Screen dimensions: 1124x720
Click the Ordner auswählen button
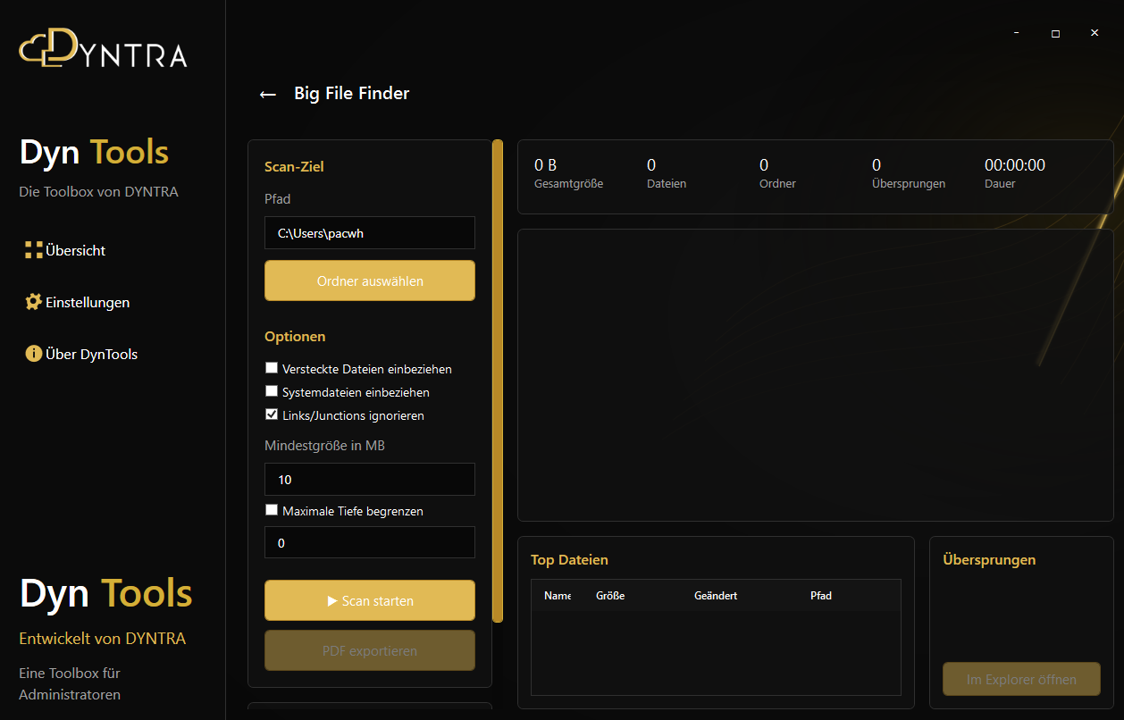[x=370, y=280]
